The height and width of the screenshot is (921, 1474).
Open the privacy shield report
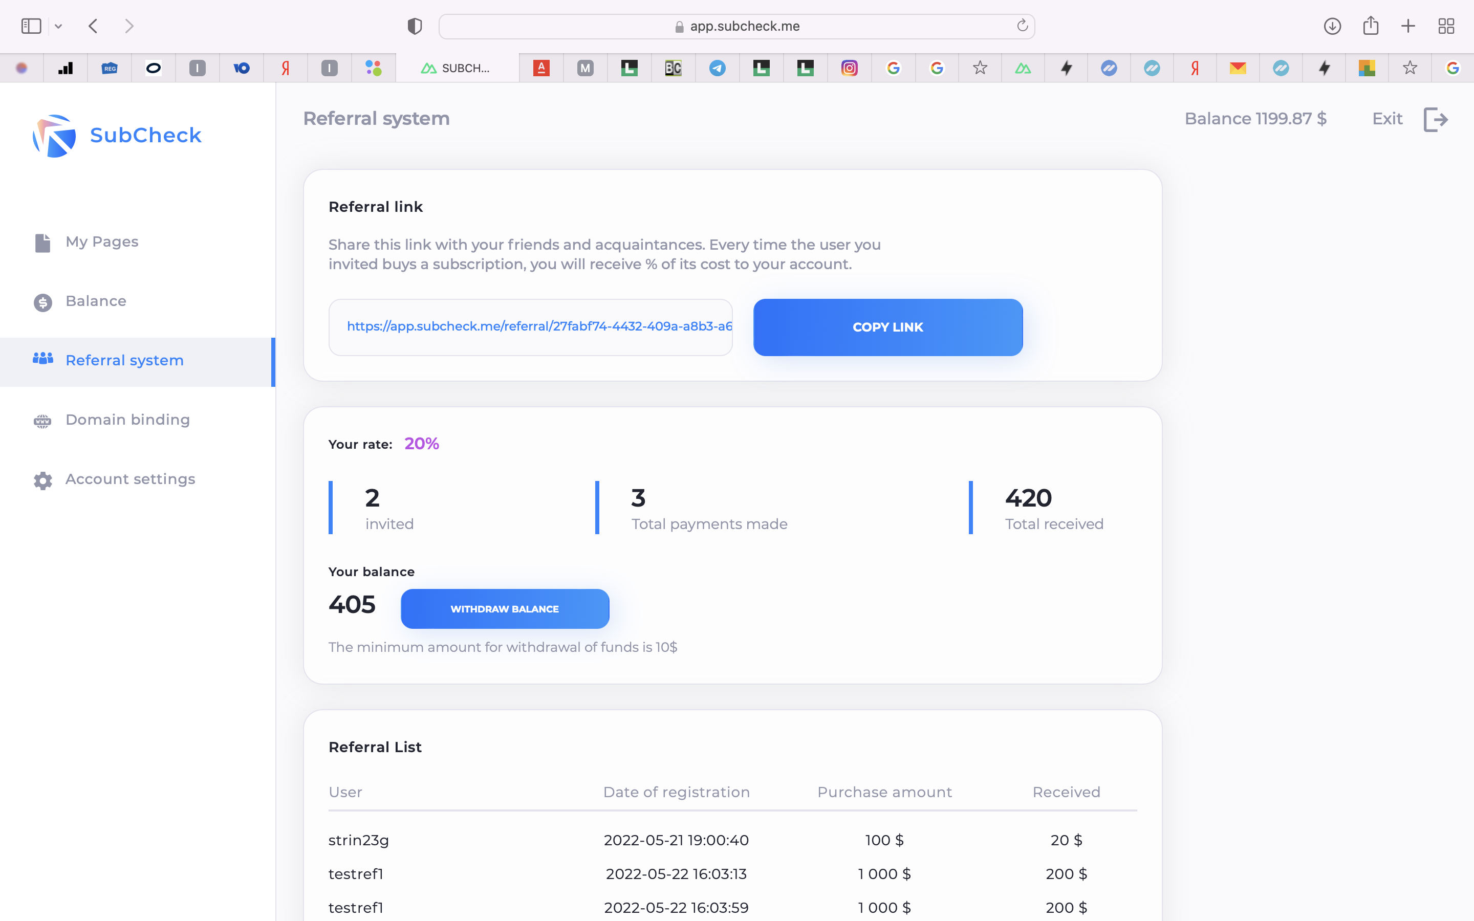(415, 26)
